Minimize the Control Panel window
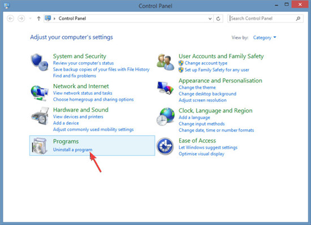The height and width of the screenshot is (225, 311). tap(277, 5)
